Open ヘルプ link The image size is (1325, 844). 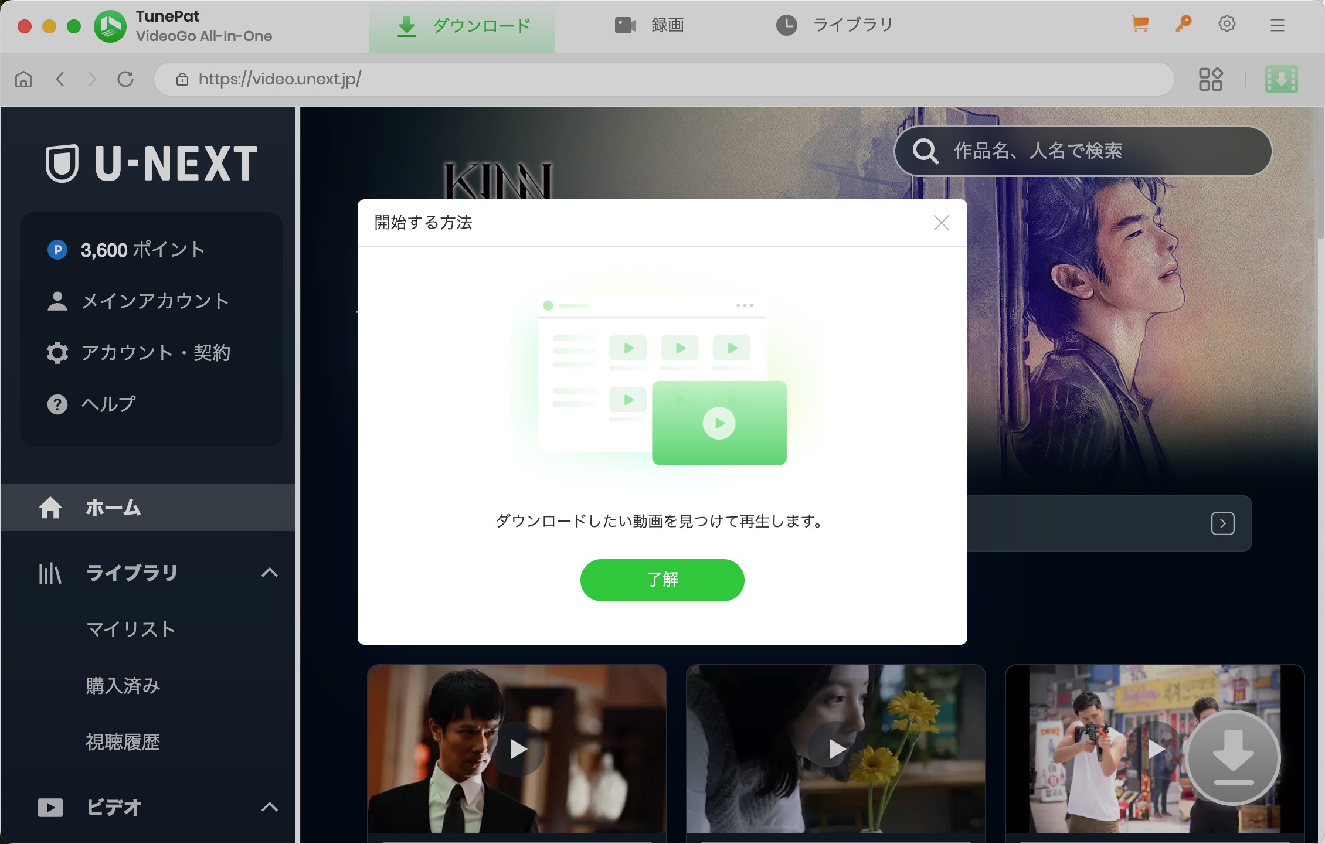point(108,404)
